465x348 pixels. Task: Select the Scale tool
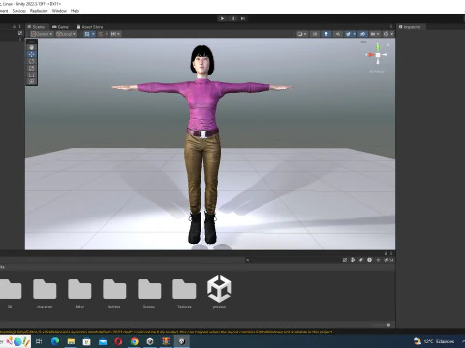click(31, 68)
